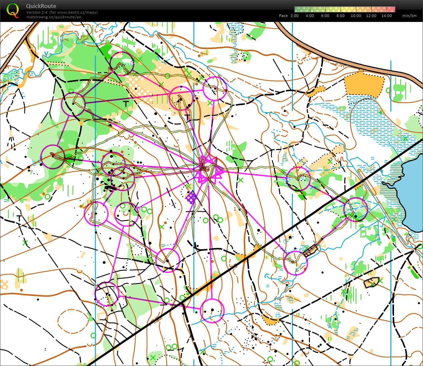Screen dimensions: 423x366
Task: Click the purple crosshatched diamond below the start
Action: pyautogui.click(x=191, y=198)
